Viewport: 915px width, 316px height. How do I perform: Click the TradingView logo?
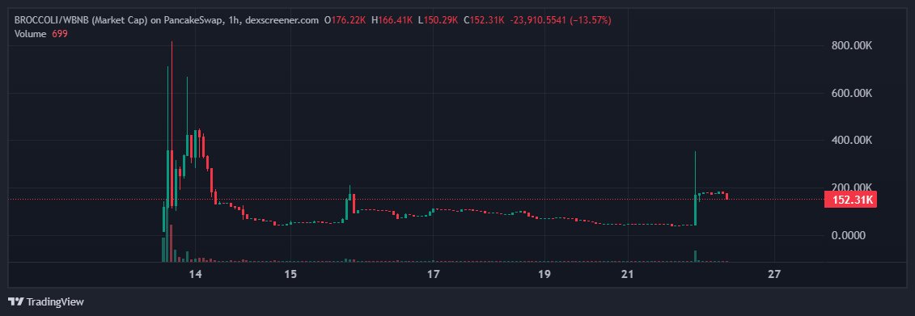tap(15, 302)
